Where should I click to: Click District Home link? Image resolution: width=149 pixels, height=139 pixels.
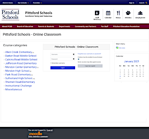pos(8,3)
